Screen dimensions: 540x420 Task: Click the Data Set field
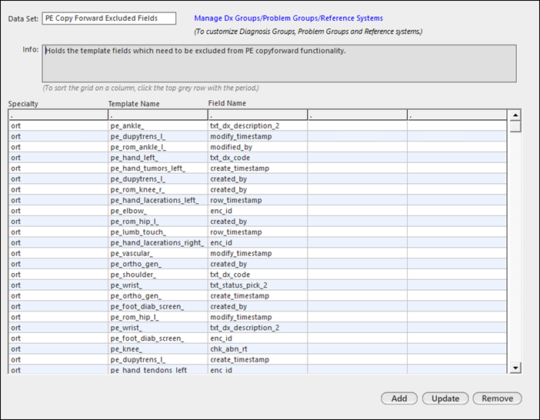[x=108, y=18]
